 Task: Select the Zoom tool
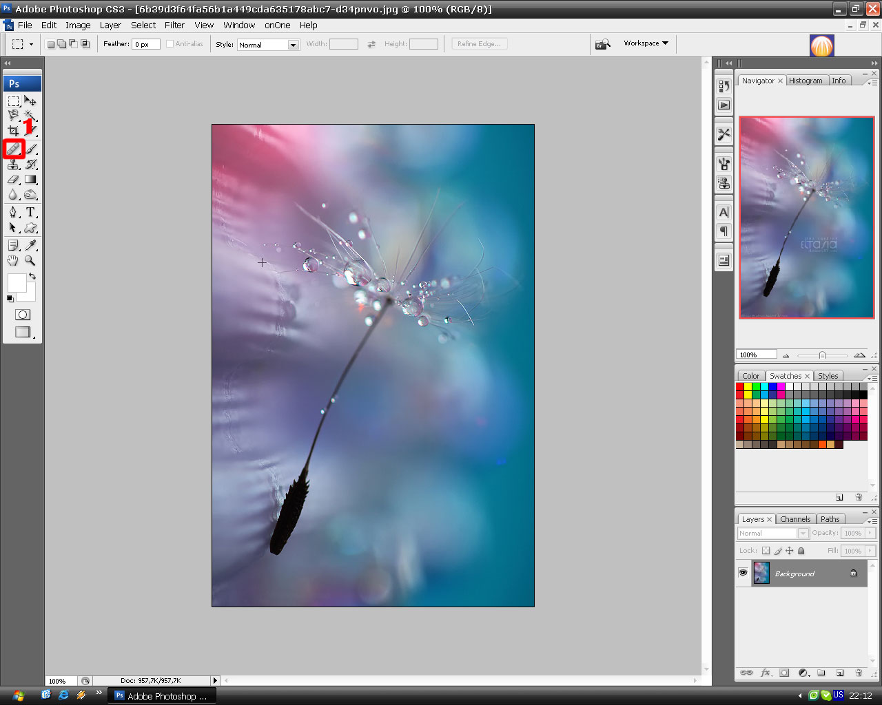[30, 260]
